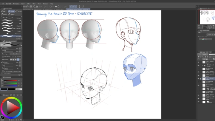This screenshot has height=121, width=215.
Task: Expand the Anti-aliasing options arrow
Action: tap(20, 60)
